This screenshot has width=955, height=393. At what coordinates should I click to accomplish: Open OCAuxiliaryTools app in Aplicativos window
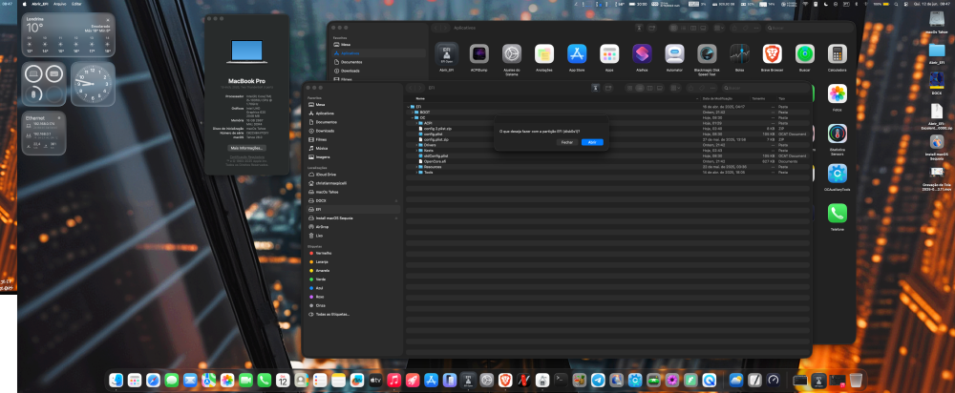[838, 174]
